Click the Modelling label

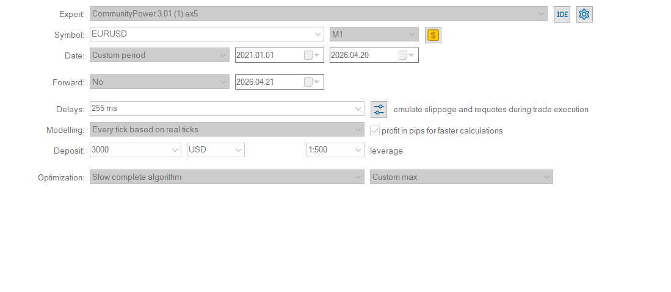pyautogui.click(x=65, y=130)
